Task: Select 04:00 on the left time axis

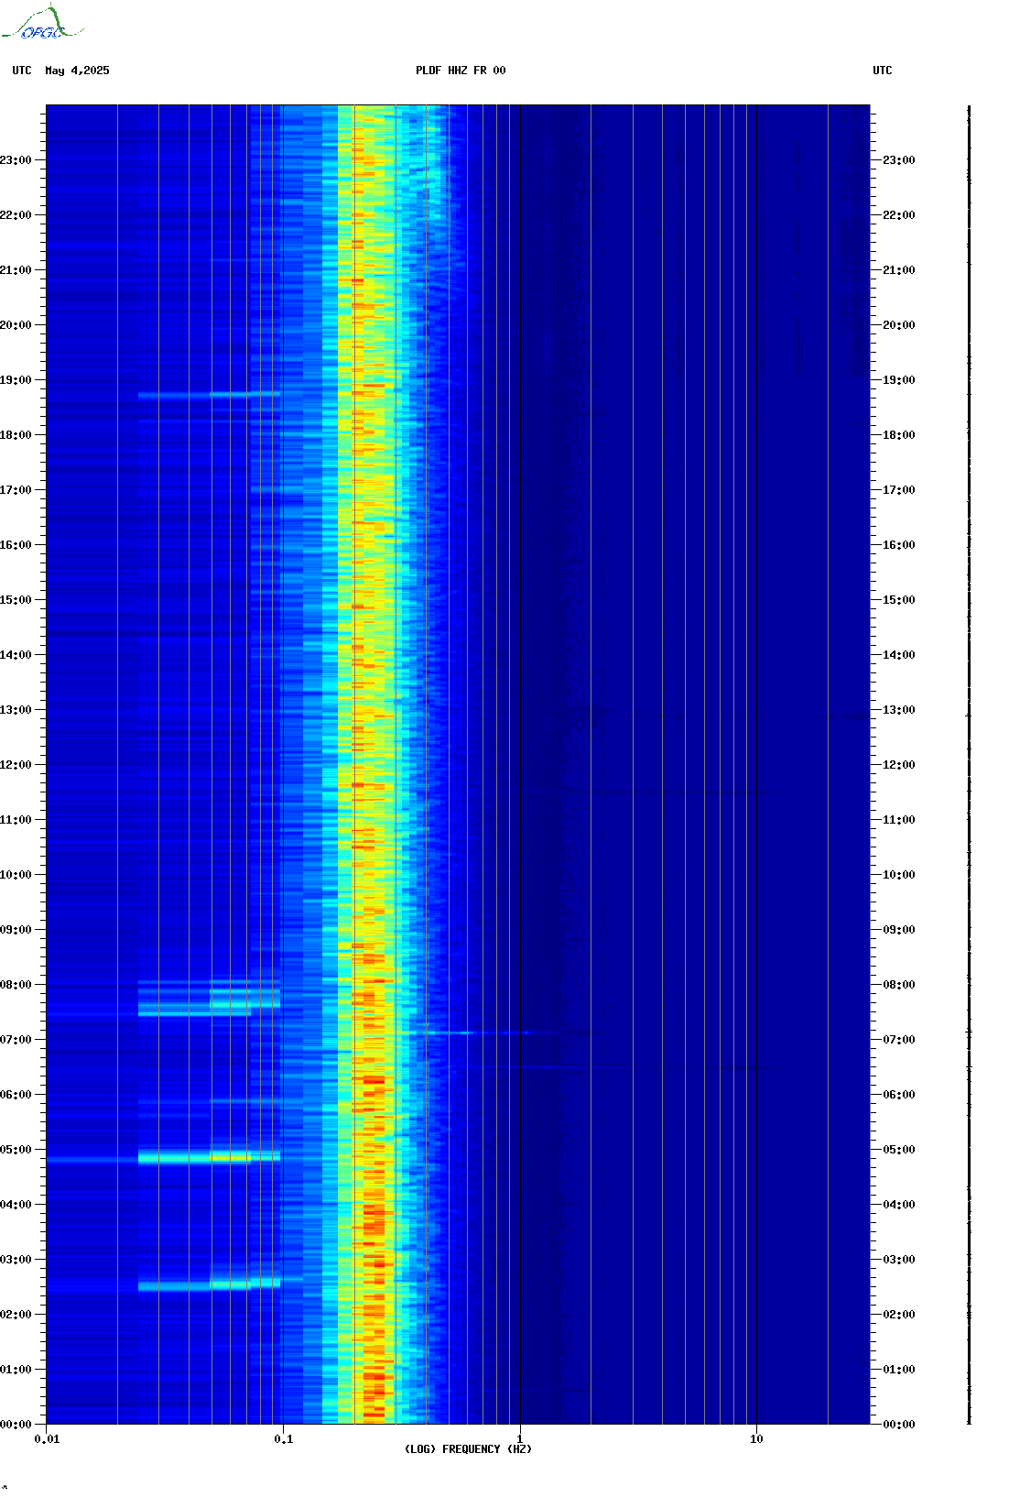Action: pos(16,1205)
